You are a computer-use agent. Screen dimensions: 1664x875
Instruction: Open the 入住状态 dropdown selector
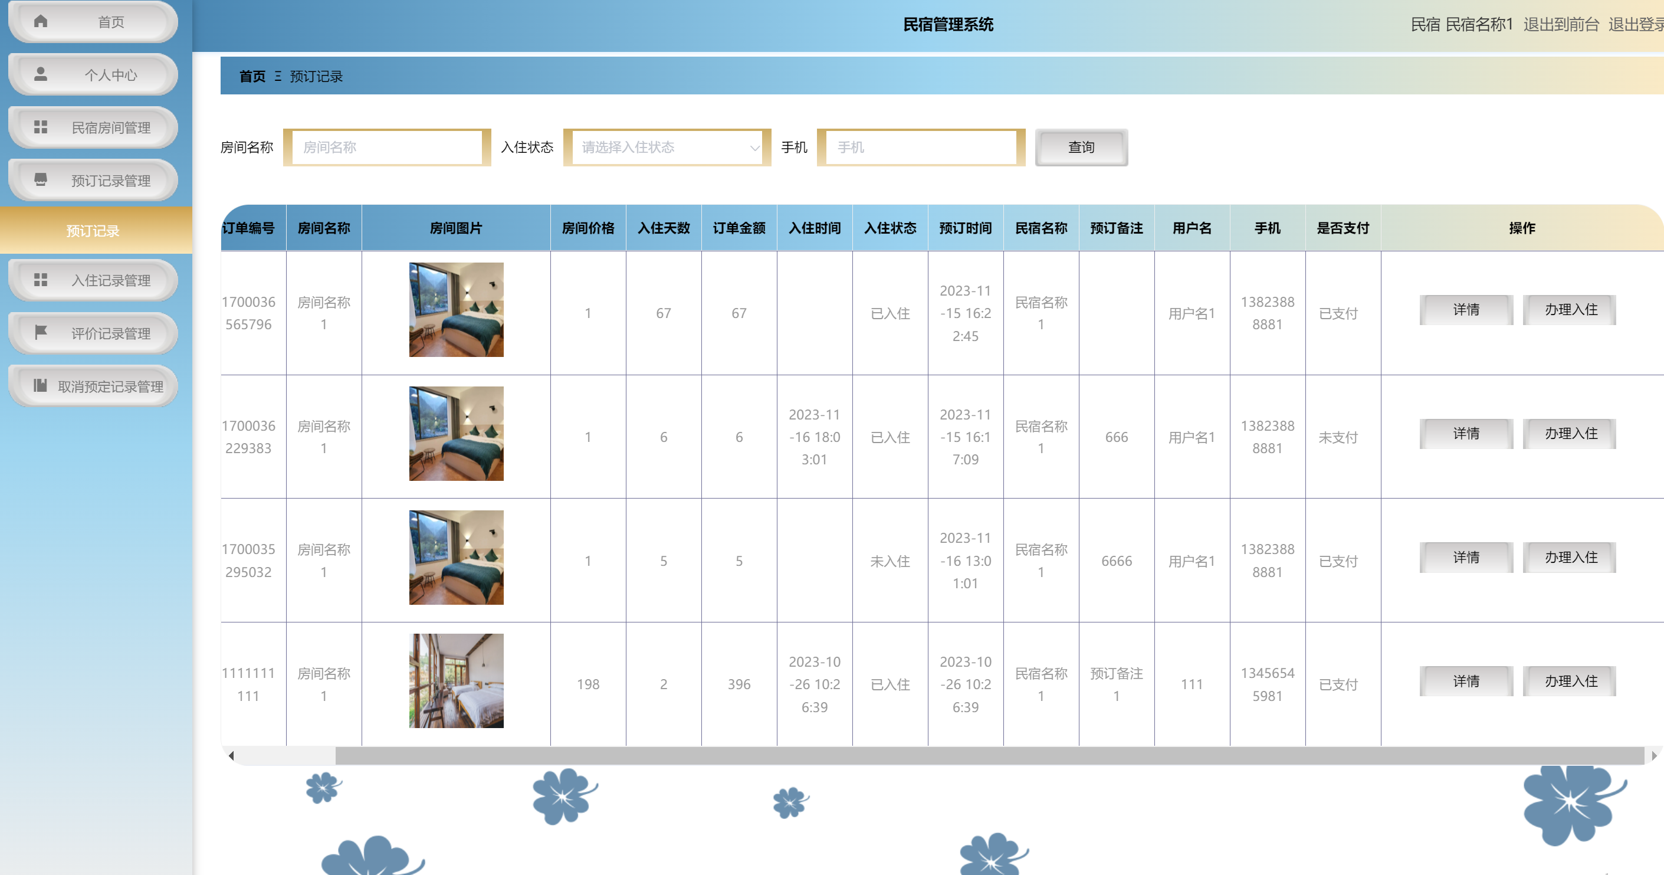pos(667,148)
